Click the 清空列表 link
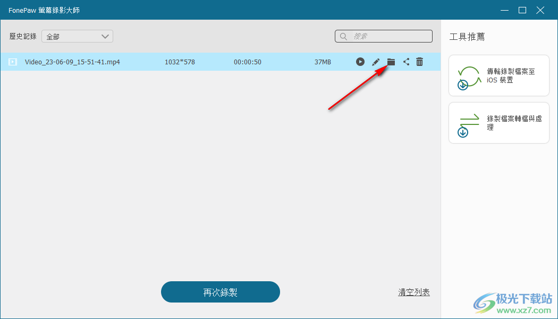Image resolution: width=558 pixels, height=319 pixels. (x=414, y=292)
